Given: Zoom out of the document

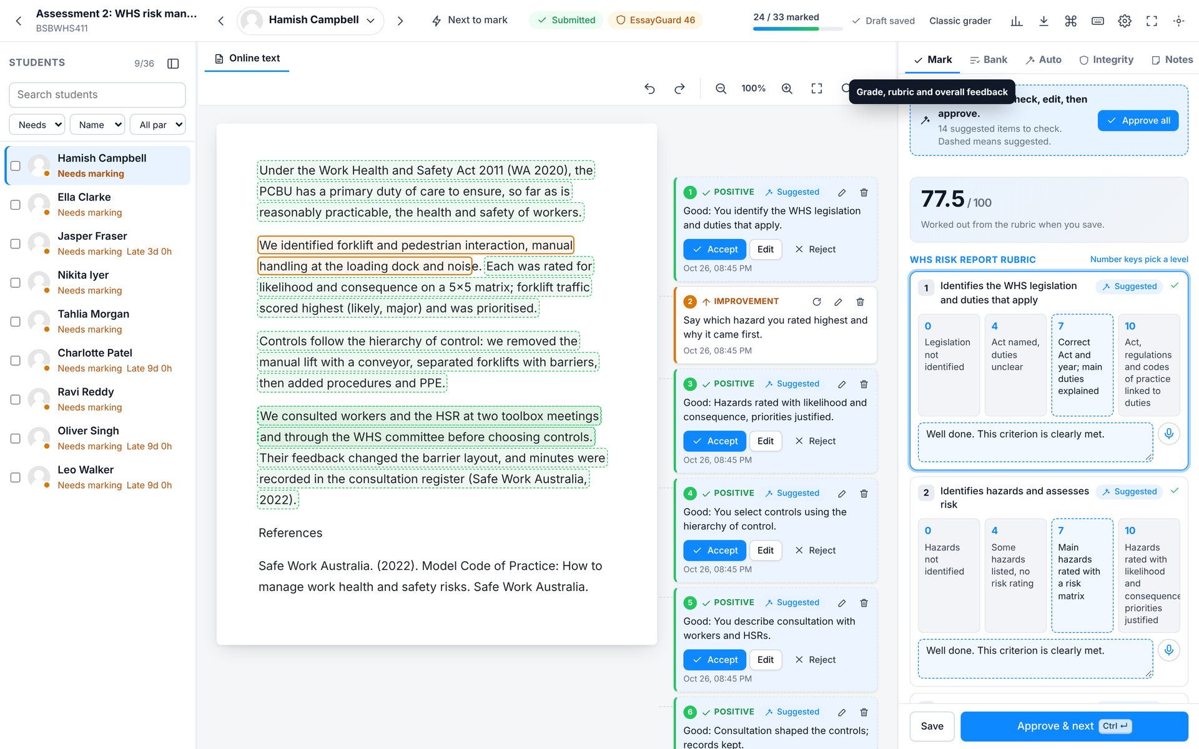Looking at the screenshot, I should (x=721, y=89).
